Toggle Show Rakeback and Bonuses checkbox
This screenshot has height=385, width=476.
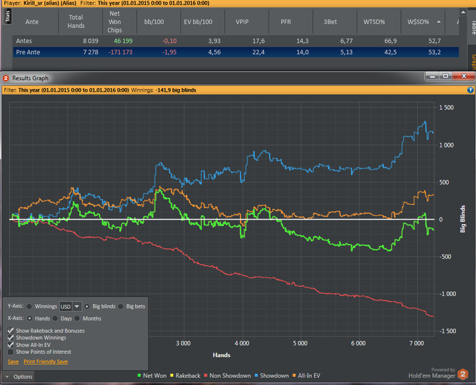pyautogui.click(x=11, y=331)
